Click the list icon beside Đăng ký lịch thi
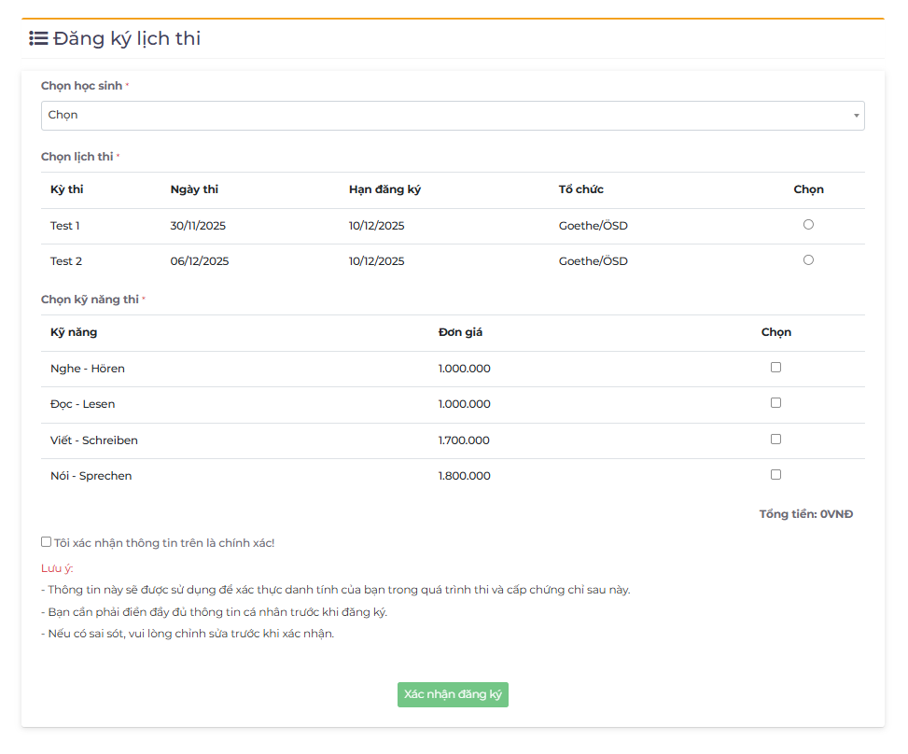 [x=37, y=38]
